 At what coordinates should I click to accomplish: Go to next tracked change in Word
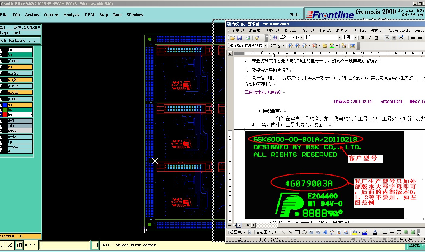pos(297,46)
